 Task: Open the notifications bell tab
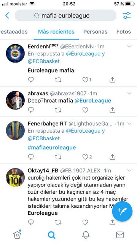coord(86,235)
